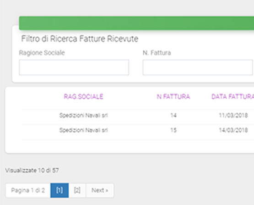Click invoice number 15 in the table

point(173,130)
